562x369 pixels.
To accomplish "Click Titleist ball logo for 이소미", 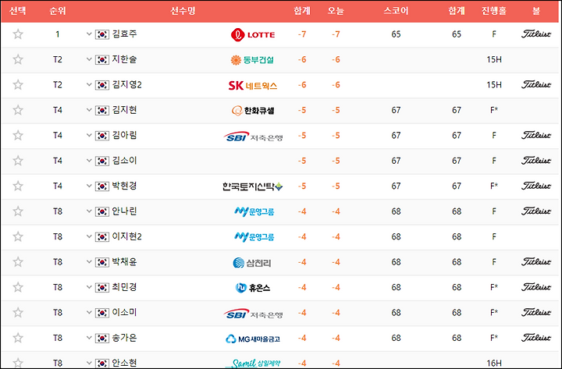I will [x=535, y=312].
